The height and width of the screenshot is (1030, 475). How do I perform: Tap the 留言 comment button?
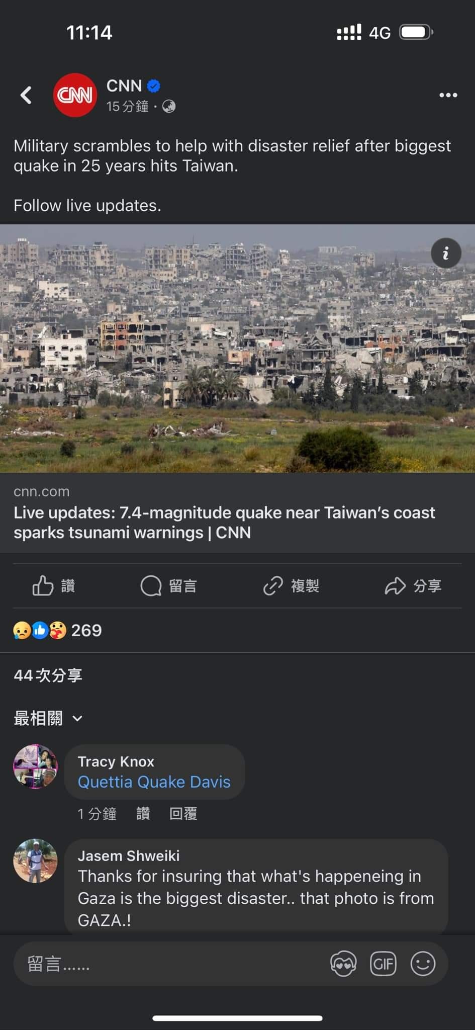[x=168, y=586]
